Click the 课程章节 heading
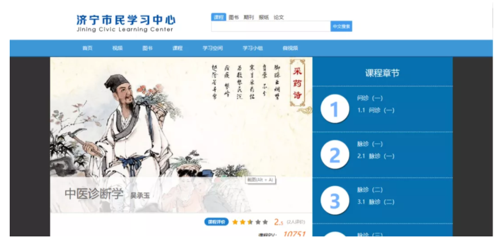Viewport: 500px width, 241px height. 382,73
